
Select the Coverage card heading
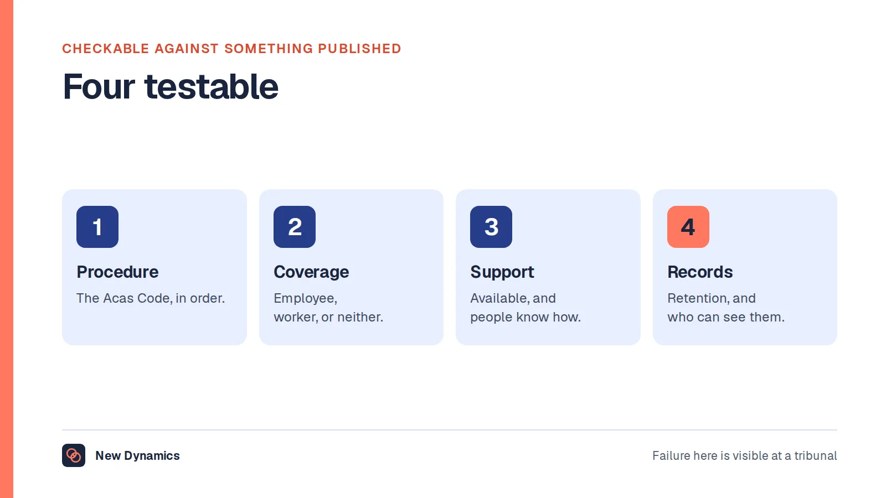coord(311,272)
